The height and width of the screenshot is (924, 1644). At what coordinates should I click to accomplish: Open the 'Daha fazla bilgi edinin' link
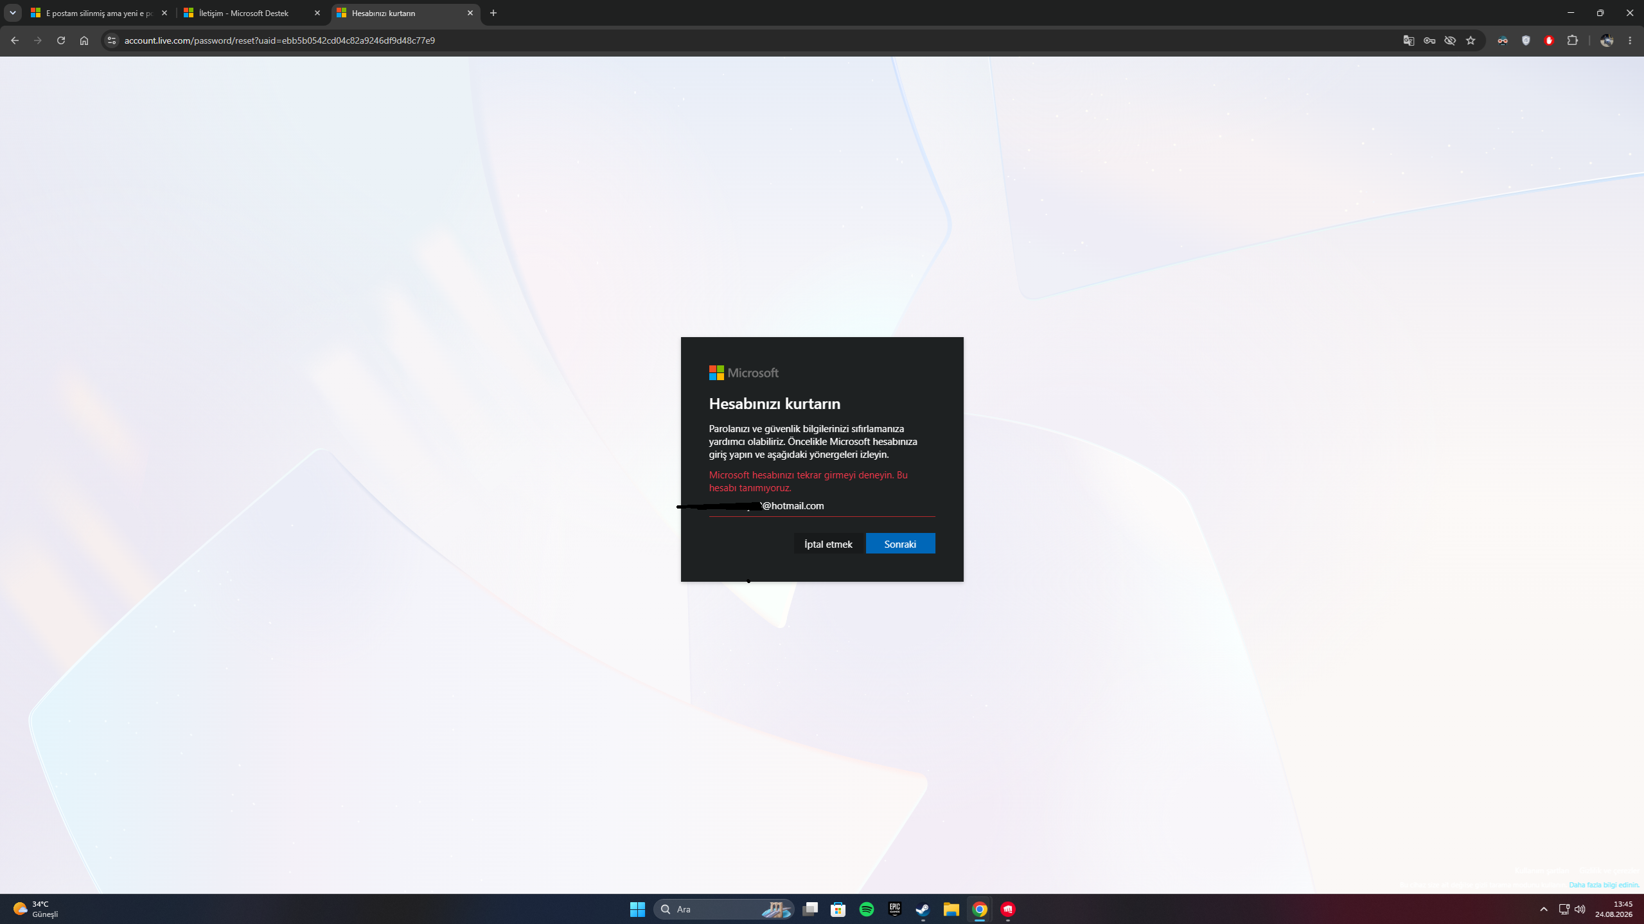(x=1604, y=885)
